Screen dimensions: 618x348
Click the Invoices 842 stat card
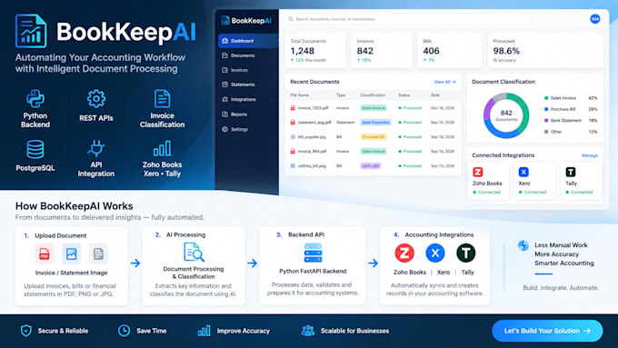click(x=382, y=51)
